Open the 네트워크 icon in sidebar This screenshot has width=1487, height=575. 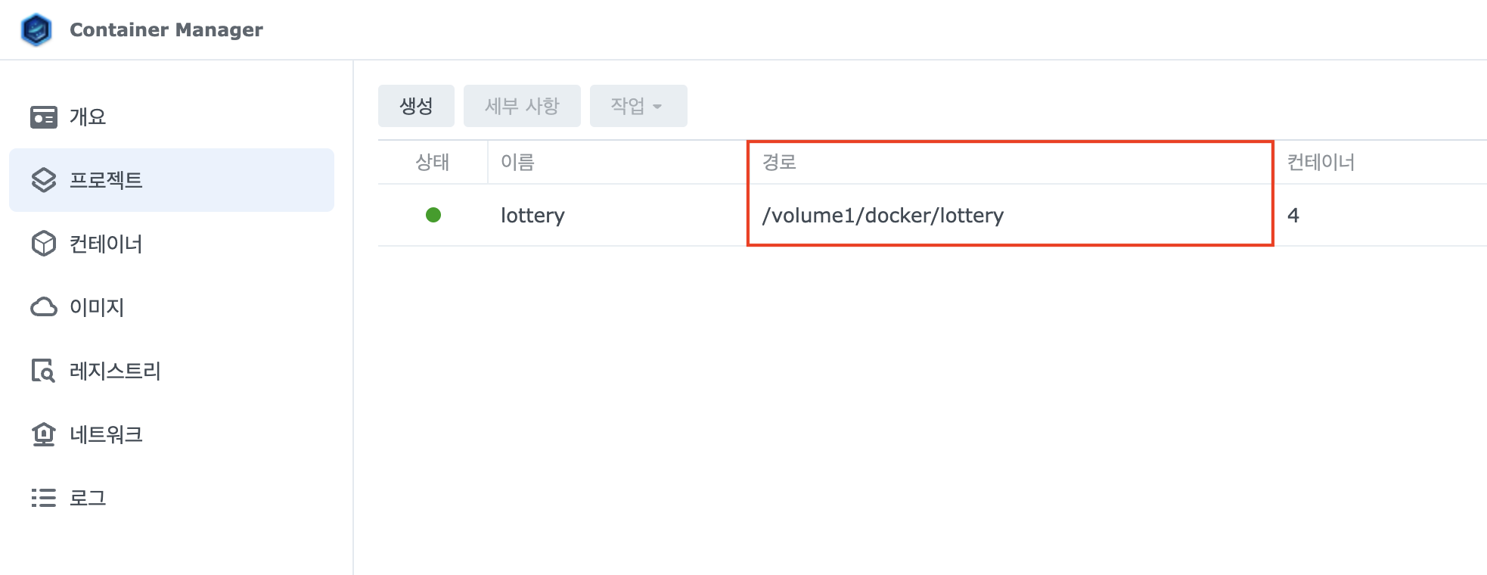pos(44,434)
